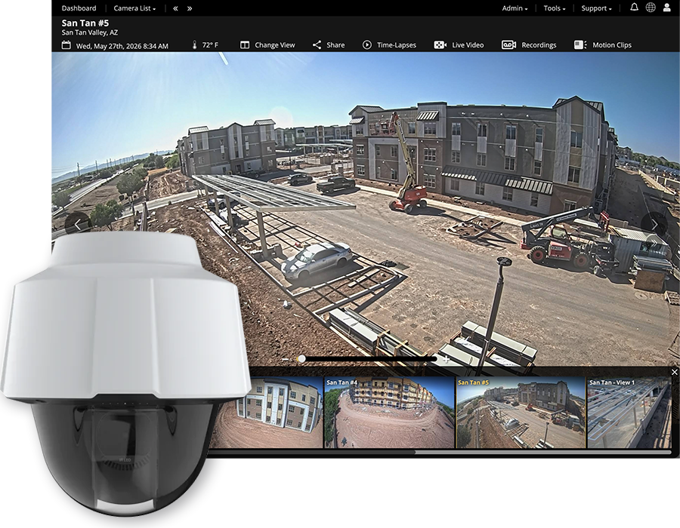Go to previous camera with double-left arrows
This screenshot has width=680, height=528.
pos(175,8)
